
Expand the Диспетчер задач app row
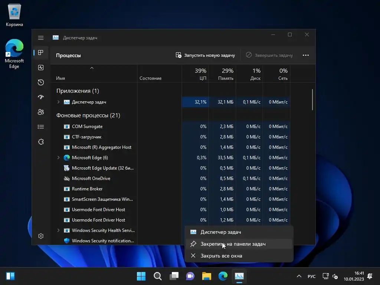pyautogui.click(x=58, y=102)
